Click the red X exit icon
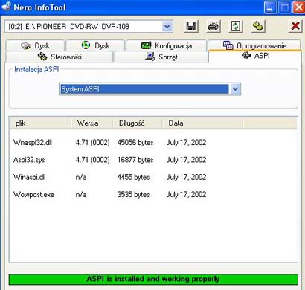This screenshot has height=290, width=305. [295, 26]
